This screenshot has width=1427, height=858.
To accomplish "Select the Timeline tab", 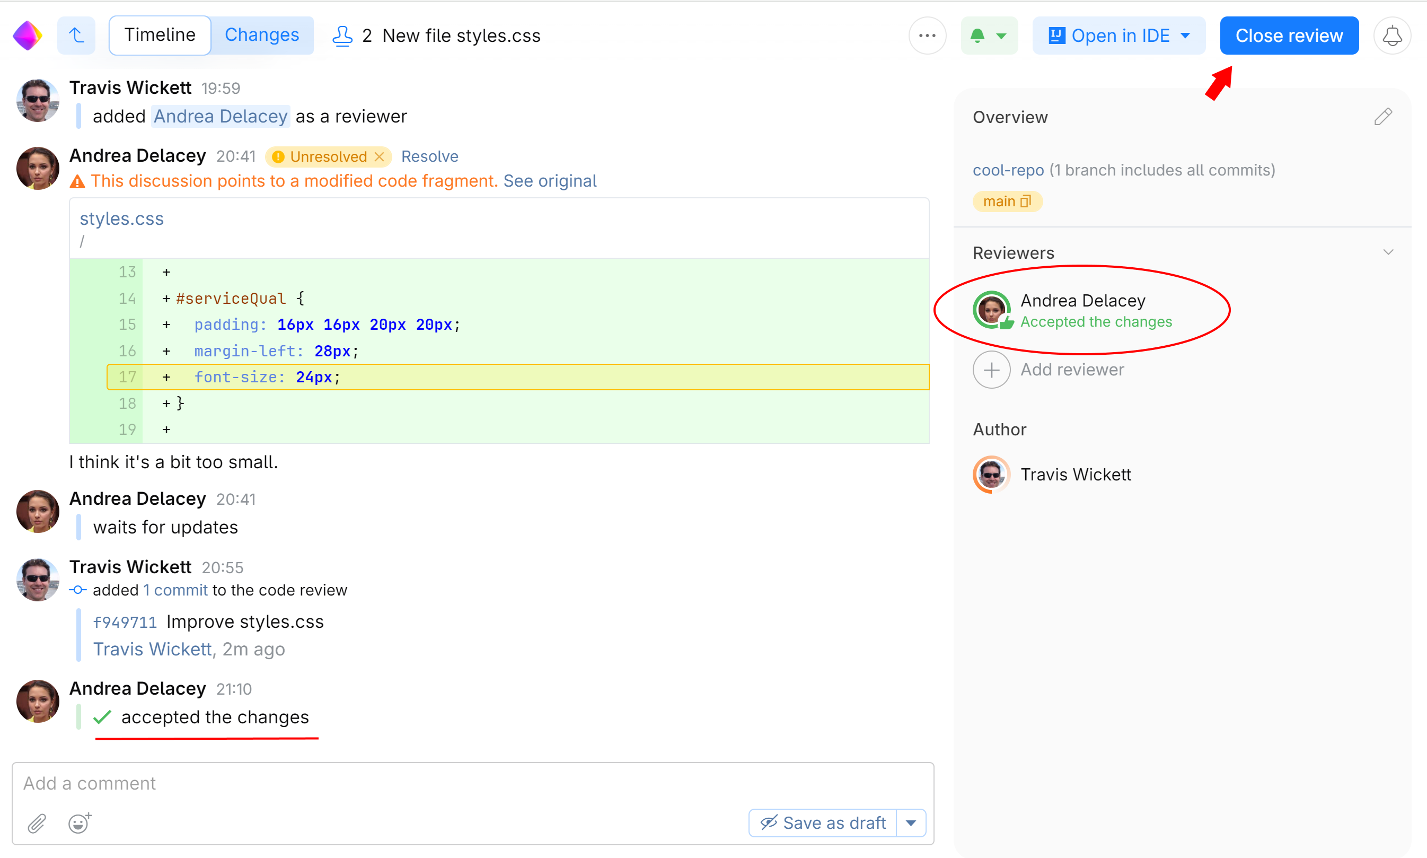I will [x=160, y=36].
